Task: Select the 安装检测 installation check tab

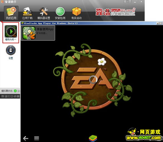Action: (x=60, y=13)
